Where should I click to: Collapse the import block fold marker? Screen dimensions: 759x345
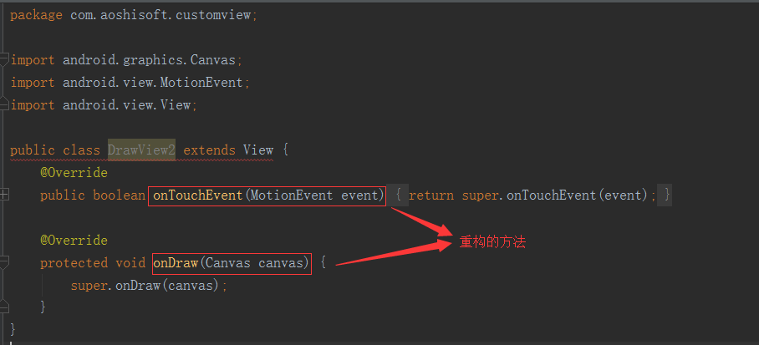point(4,60)
